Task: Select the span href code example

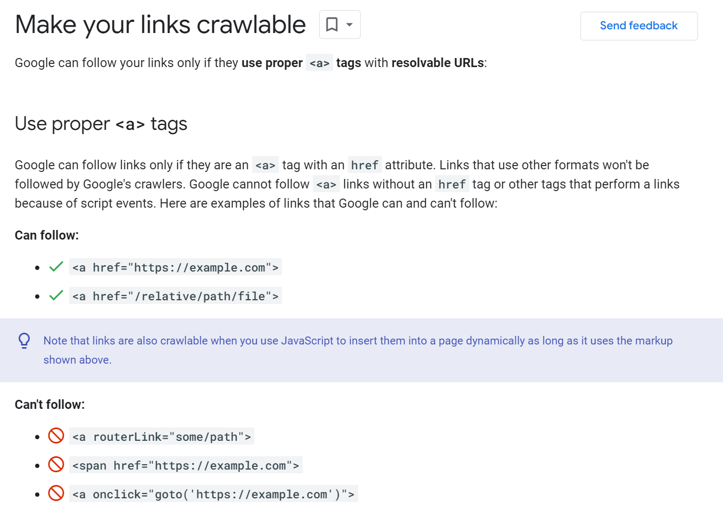Action: point(185,464)
